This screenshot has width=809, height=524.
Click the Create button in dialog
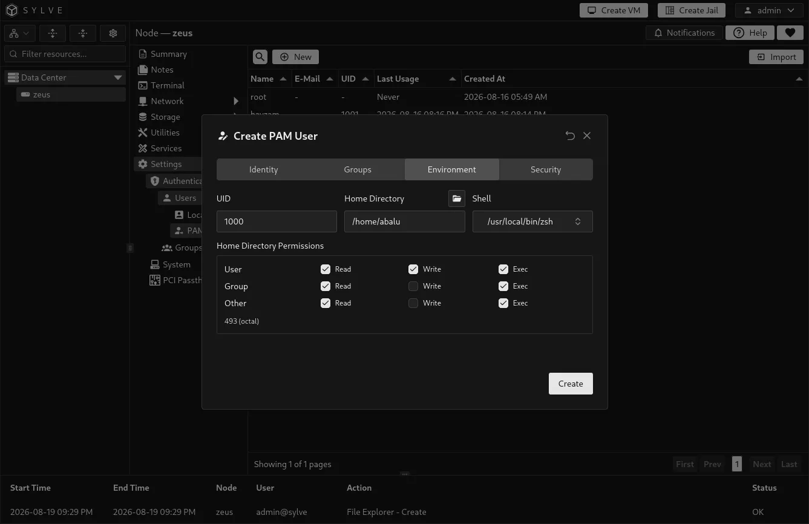(x=571, y=384)
